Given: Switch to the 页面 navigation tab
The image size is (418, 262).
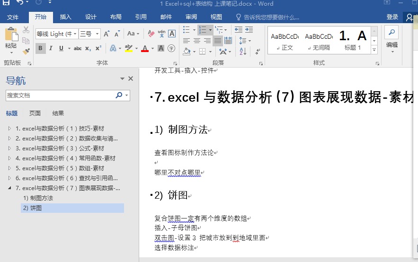Looking at the screenshot, I should point(35,113).
